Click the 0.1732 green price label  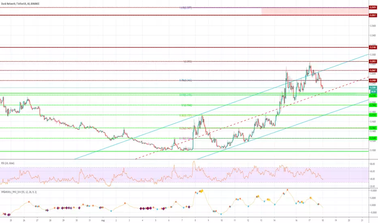tap(373, 115)
